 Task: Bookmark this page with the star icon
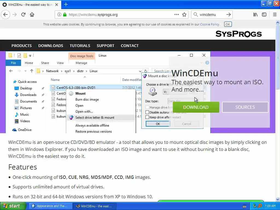tap(184, 15)
